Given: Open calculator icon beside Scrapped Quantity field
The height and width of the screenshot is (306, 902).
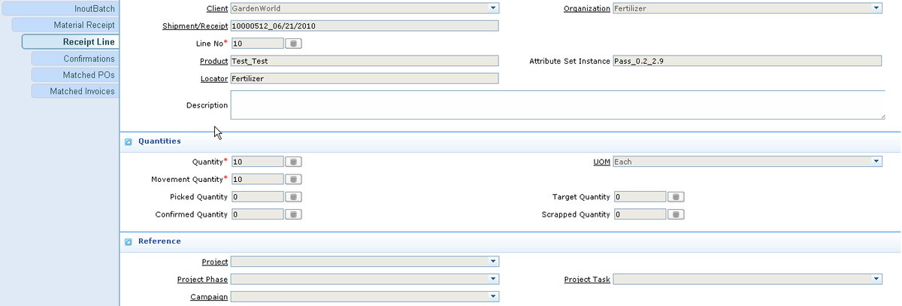Looking at the screenshot, I should click(676, 214).
